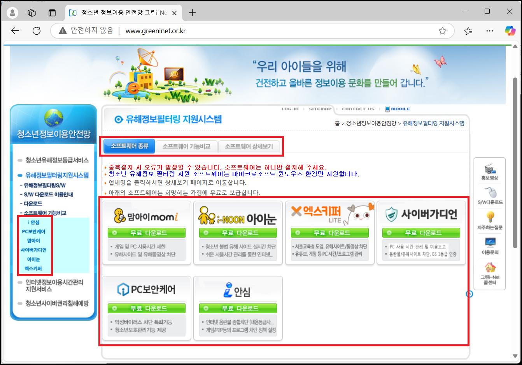Image resolution: width=522 pixels, height=365 pixels.
Task: Click the i-NOON 아이눈 logo
Action: [x=237, y=216]
